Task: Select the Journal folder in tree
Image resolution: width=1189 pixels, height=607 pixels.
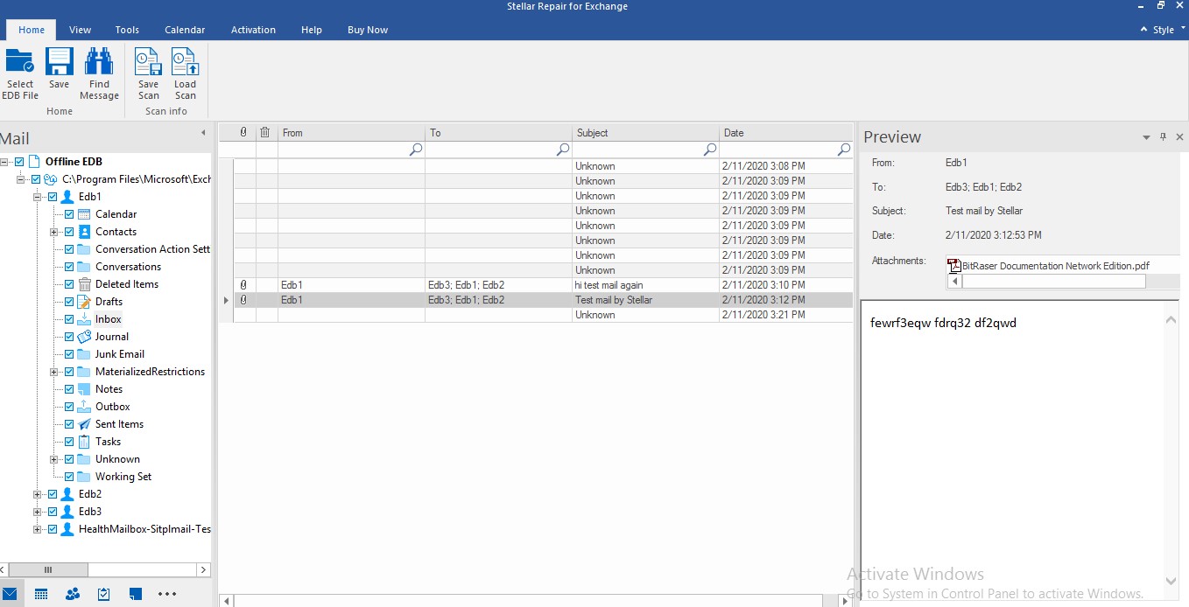Action: (112, 337)
